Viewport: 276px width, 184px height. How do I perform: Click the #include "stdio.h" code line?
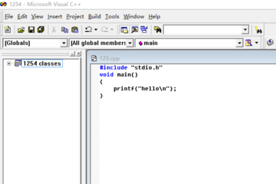(131, 68)
